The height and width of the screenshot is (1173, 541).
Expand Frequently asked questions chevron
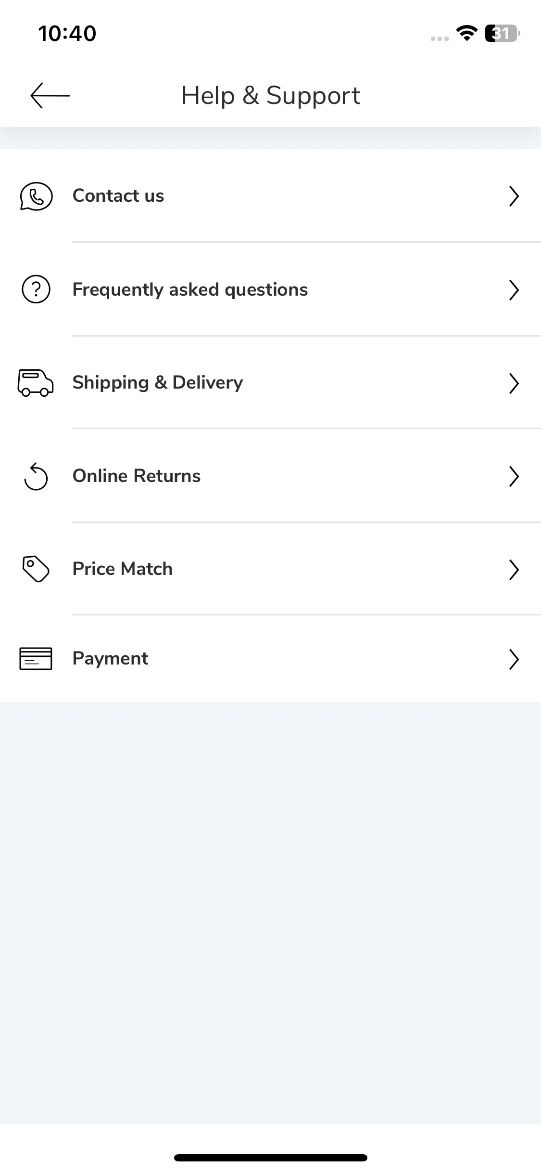514,290
